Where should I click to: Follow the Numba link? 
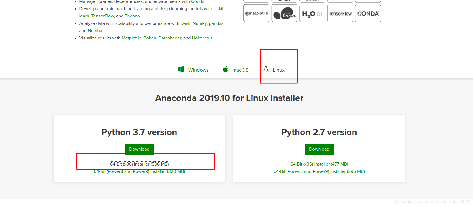point(95,31)
